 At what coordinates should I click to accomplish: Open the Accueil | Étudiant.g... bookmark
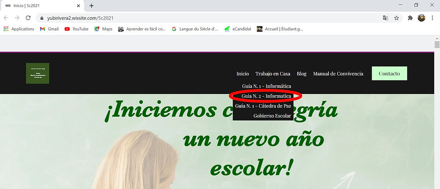[x=280, y=29]
